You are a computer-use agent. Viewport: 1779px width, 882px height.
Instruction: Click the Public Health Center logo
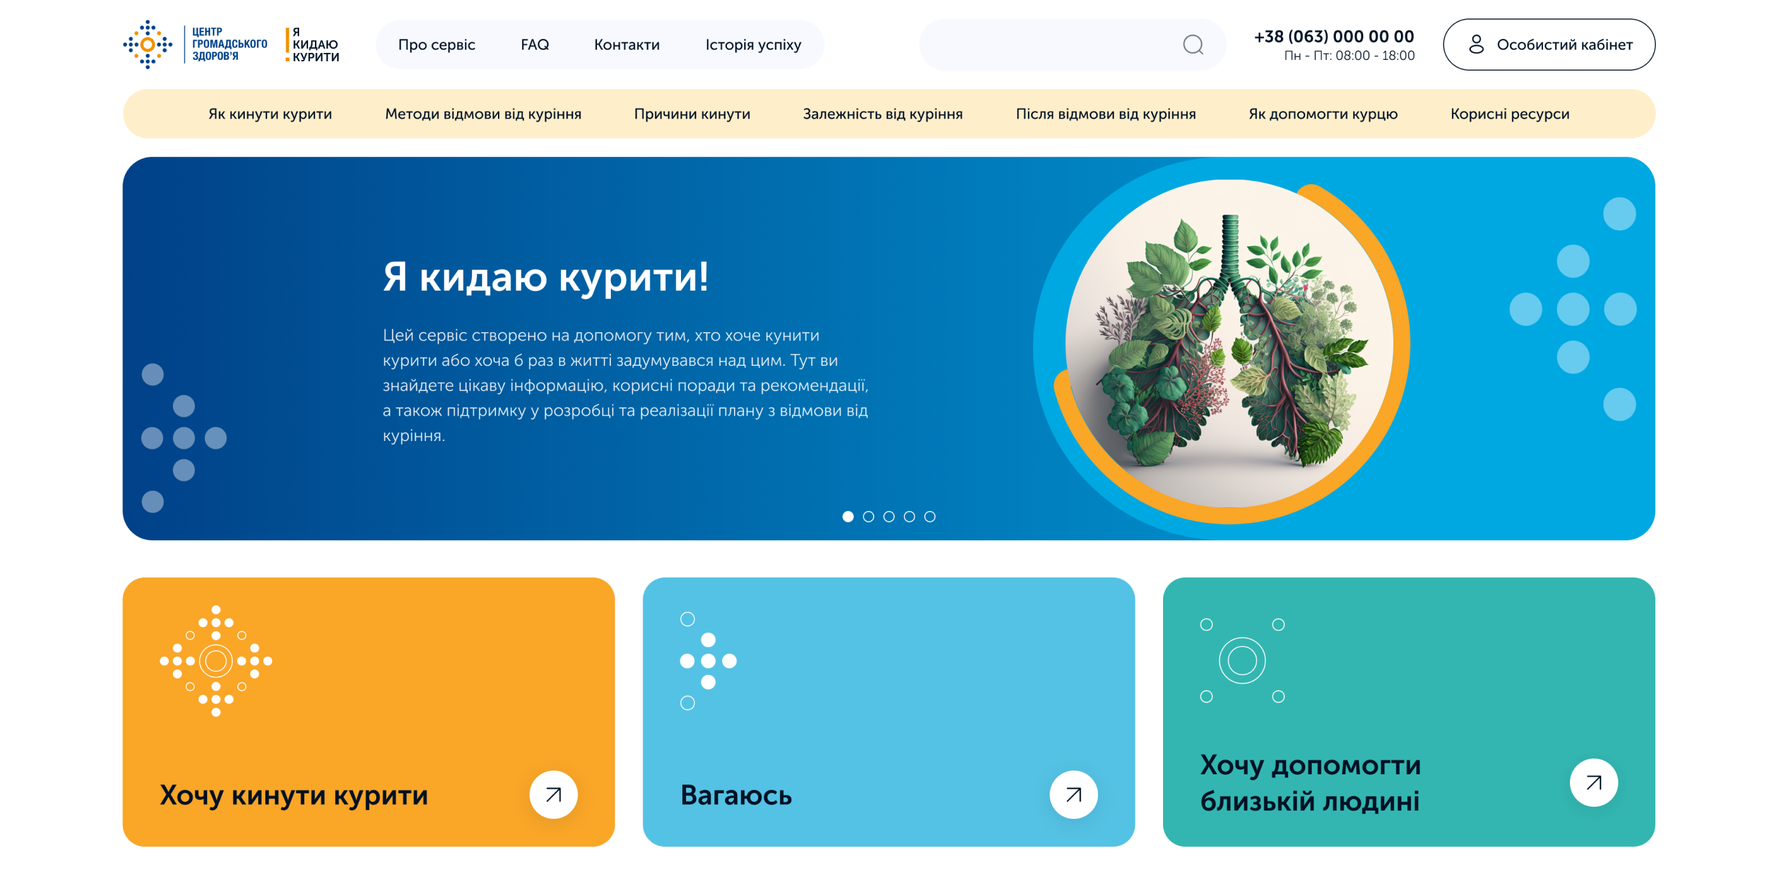[196, 44]
